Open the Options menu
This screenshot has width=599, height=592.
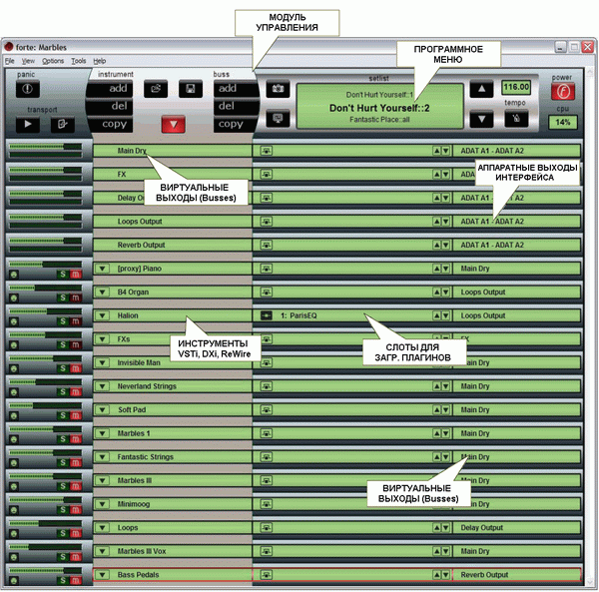click(53, 61)
